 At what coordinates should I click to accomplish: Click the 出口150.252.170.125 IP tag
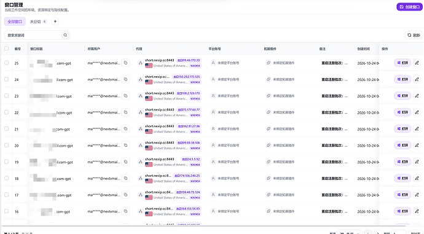(x=187, y=77)
